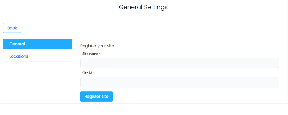Click the word 'Settings' in page title
The image size is (288, 115).
click(x=156, y=7)
